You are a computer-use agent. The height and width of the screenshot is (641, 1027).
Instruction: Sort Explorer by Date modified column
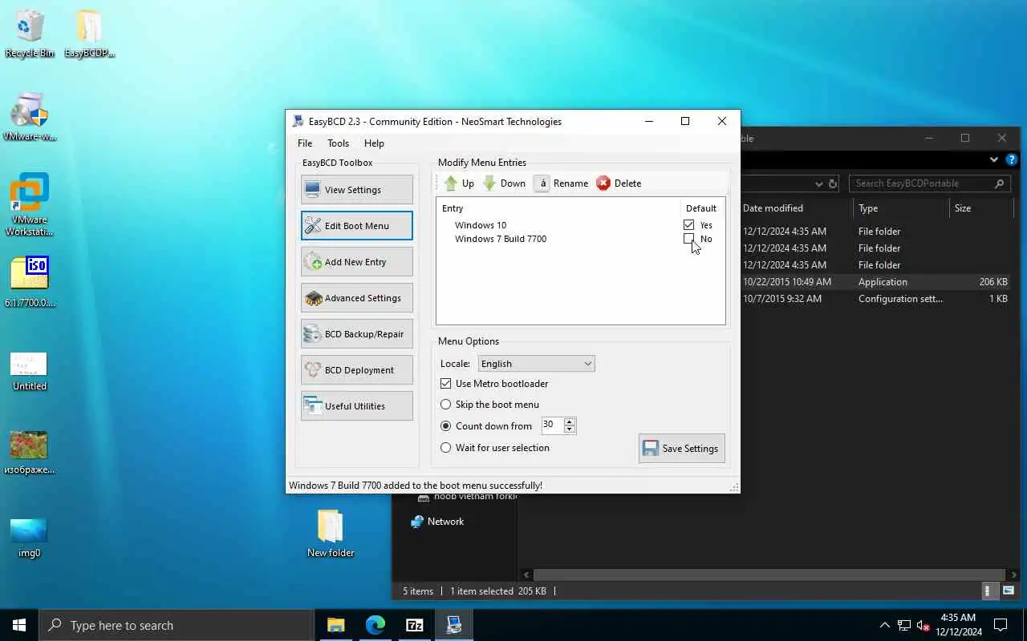[x=797, y=208]
